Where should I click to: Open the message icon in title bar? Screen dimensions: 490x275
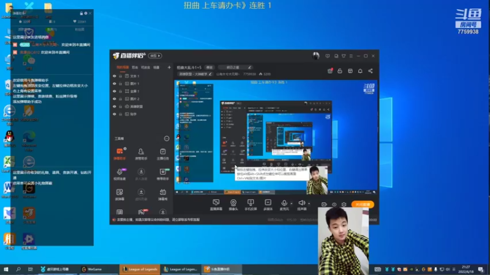(328, 56)
